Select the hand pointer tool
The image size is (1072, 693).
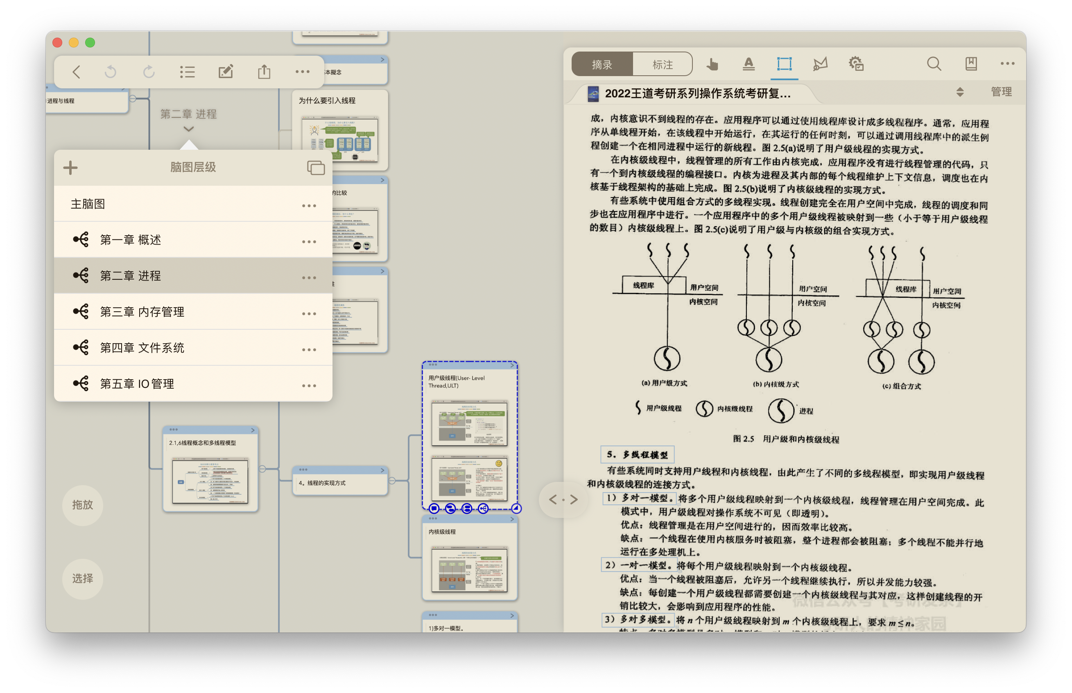(x=712, y=64)
